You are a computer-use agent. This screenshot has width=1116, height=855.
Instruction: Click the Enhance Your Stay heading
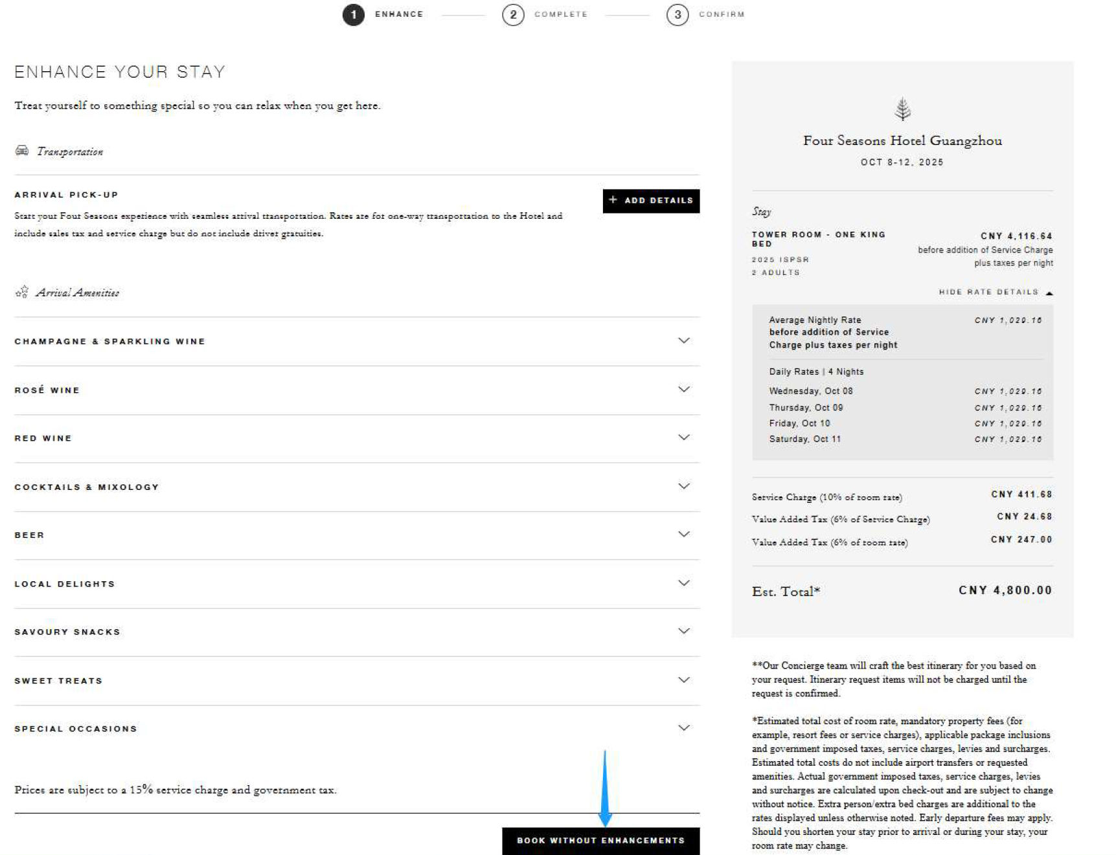point(120,72)
